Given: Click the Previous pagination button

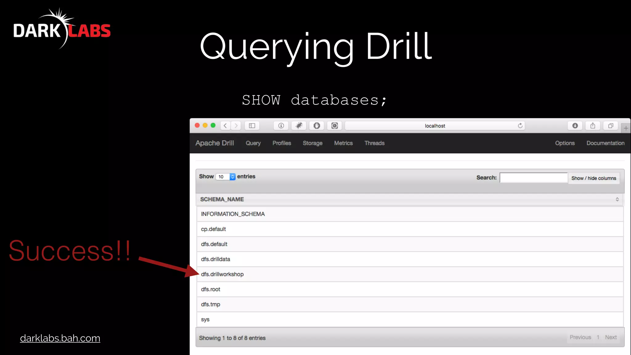Looking at the screenshot, I should pos(580,337).
